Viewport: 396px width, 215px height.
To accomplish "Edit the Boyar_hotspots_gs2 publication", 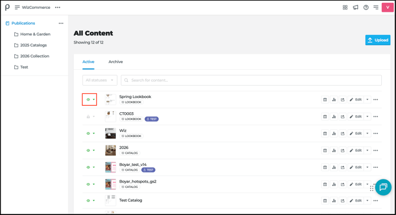I will click(356, 184).
